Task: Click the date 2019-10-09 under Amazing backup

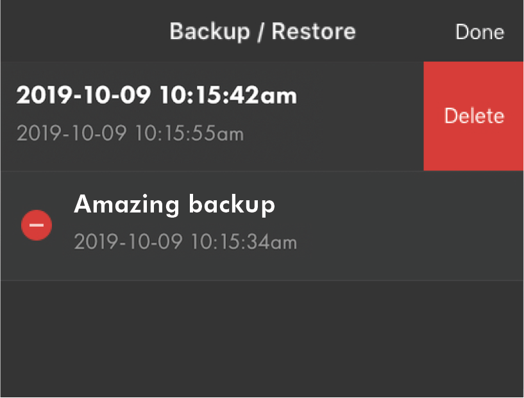Action: (128, 242)
